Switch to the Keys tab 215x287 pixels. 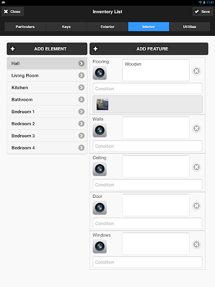tap(66, 27)
